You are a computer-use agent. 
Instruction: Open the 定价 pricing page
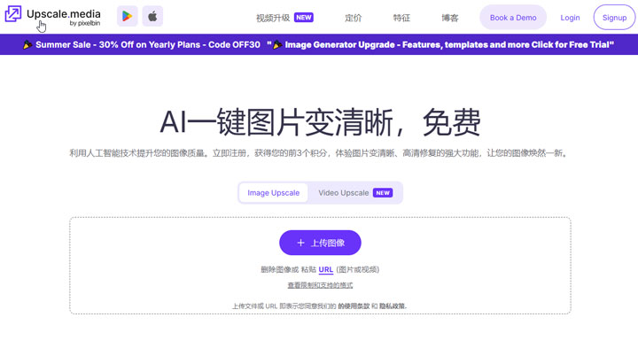(354, 18)
